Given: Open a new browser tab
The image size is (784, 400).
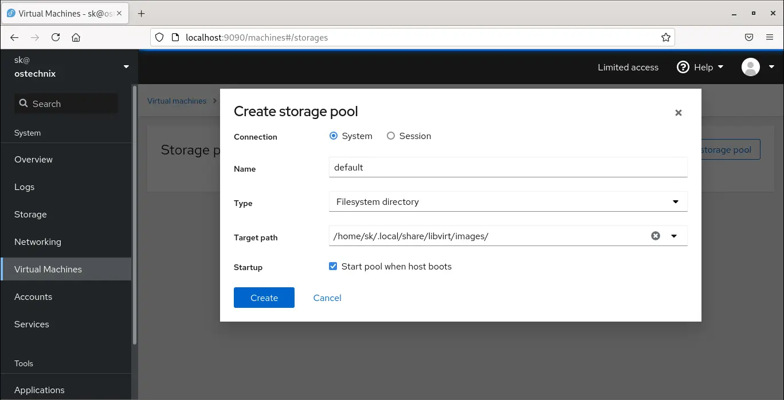Looking at the screenshot, I should point(142,13).
